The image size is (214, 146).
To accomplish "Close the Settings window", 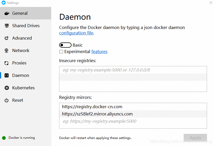I will (211, 3).
